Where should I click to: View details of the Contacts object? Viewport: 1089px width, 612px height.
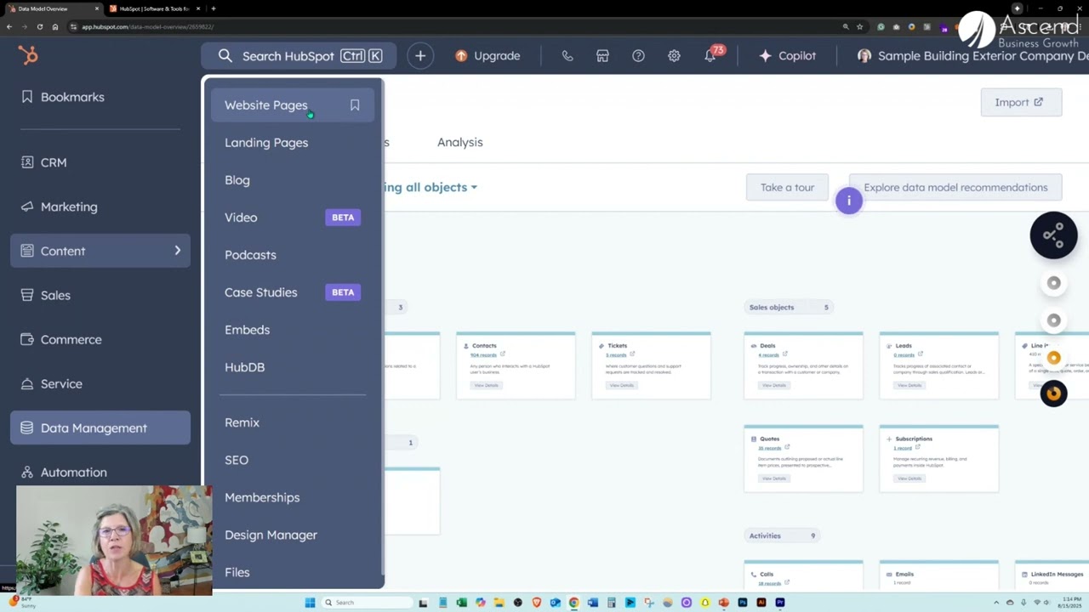pyautogui.click(x=487, y=385)
